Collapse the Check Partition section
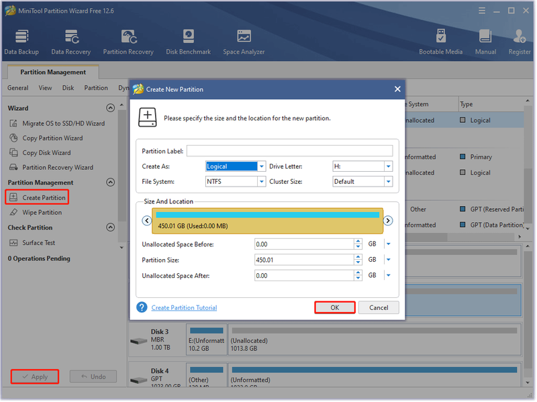 [110, 228]
